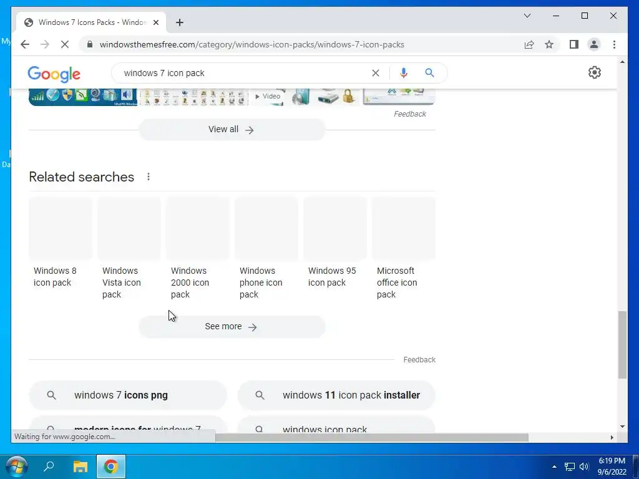This screenshot has height=479, width=639.
Task: Click the vertical scrollbar thumb
Action: click(622, 344)
